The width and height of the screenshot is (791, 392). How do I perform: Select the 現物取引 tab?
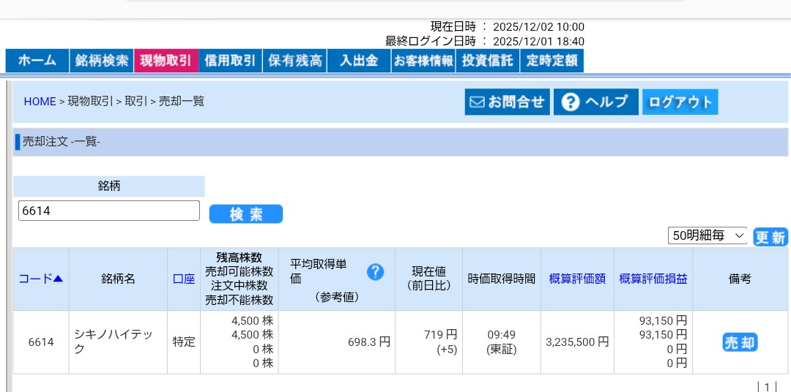coord(166,61)
